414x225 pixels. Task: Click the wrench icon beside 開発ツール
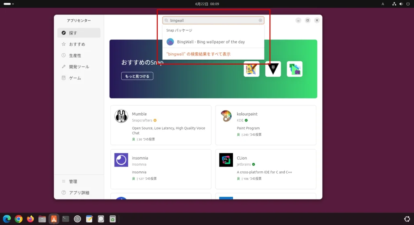point(63,67)
